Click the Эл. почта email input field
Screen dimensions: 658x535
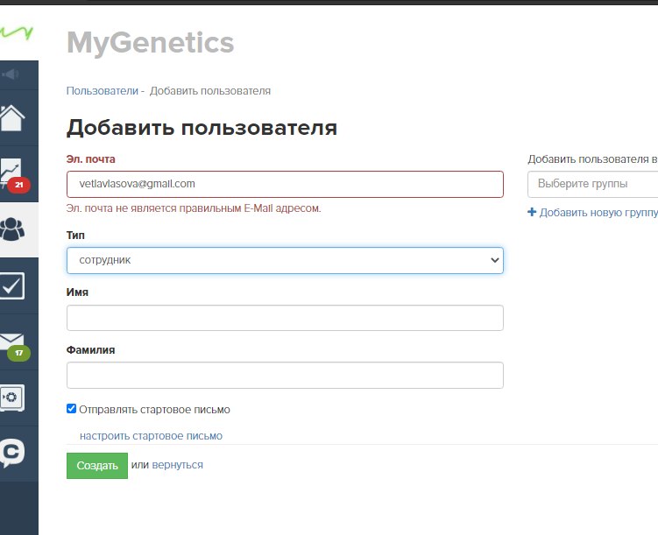click(x=285, y=184)
